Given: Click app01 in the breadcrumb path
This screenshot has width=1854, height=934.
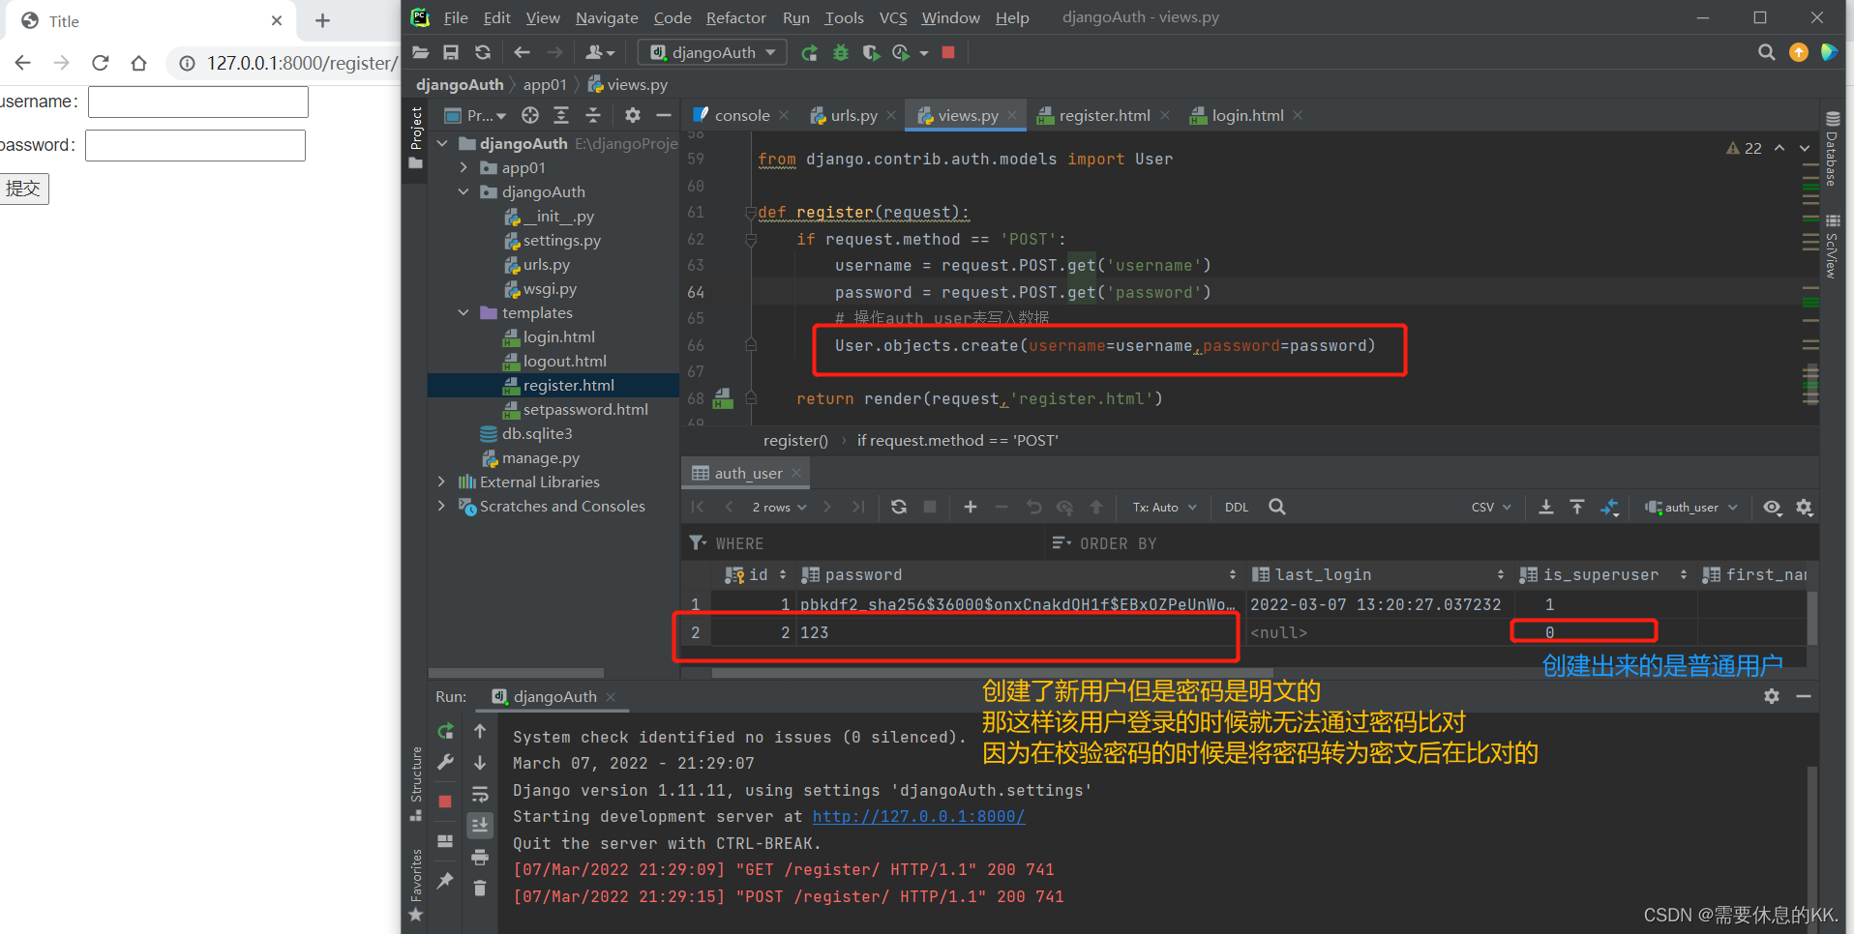Looking at the screenshot, I should click(545, 84).
